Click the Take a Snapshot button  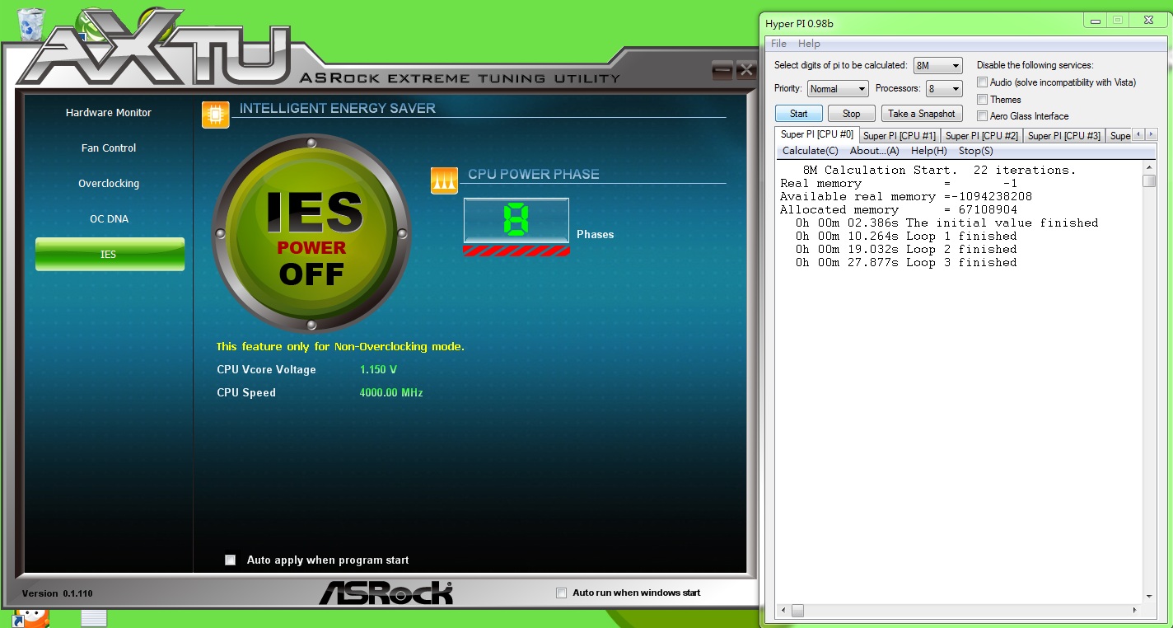pos(922,114)
